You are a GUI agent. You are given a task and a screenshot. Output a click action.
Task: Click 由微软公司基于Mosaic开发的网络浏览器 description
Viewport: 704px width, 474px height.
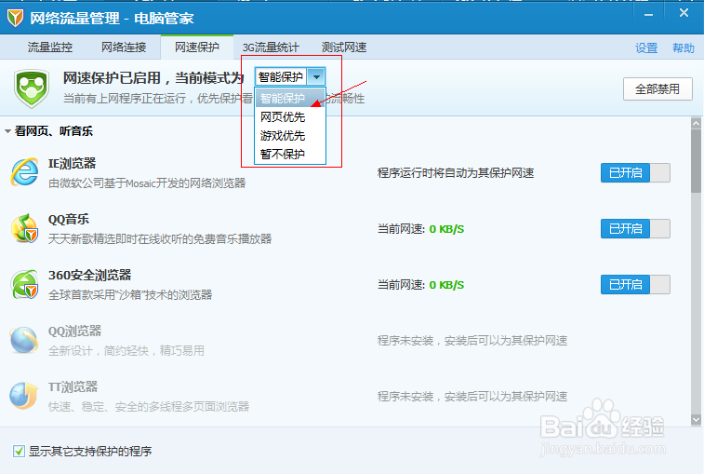pos(147,183)
